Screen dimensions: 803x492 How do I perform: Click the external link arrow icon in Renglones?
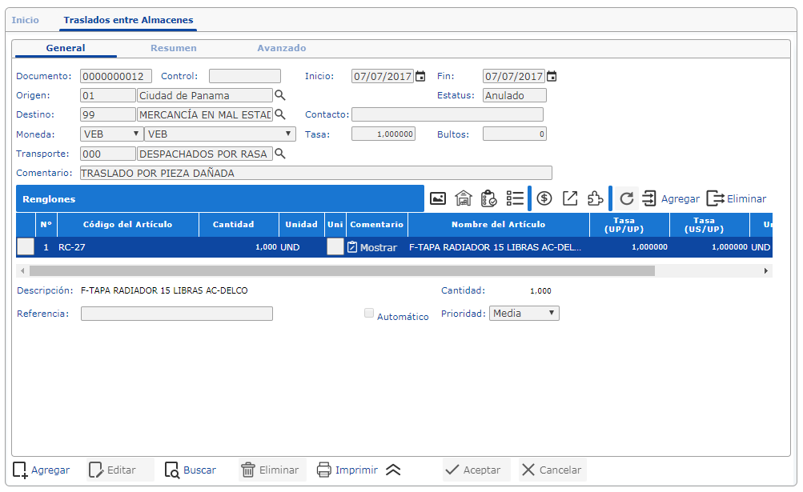coord(570,198)
